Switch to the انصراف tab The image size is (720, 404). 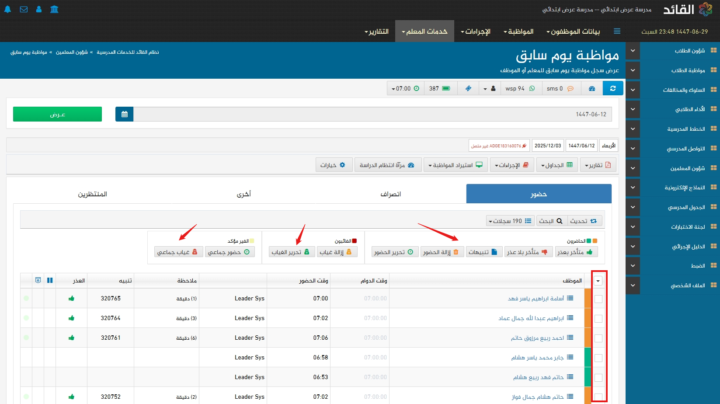click(x=390, y=194)
